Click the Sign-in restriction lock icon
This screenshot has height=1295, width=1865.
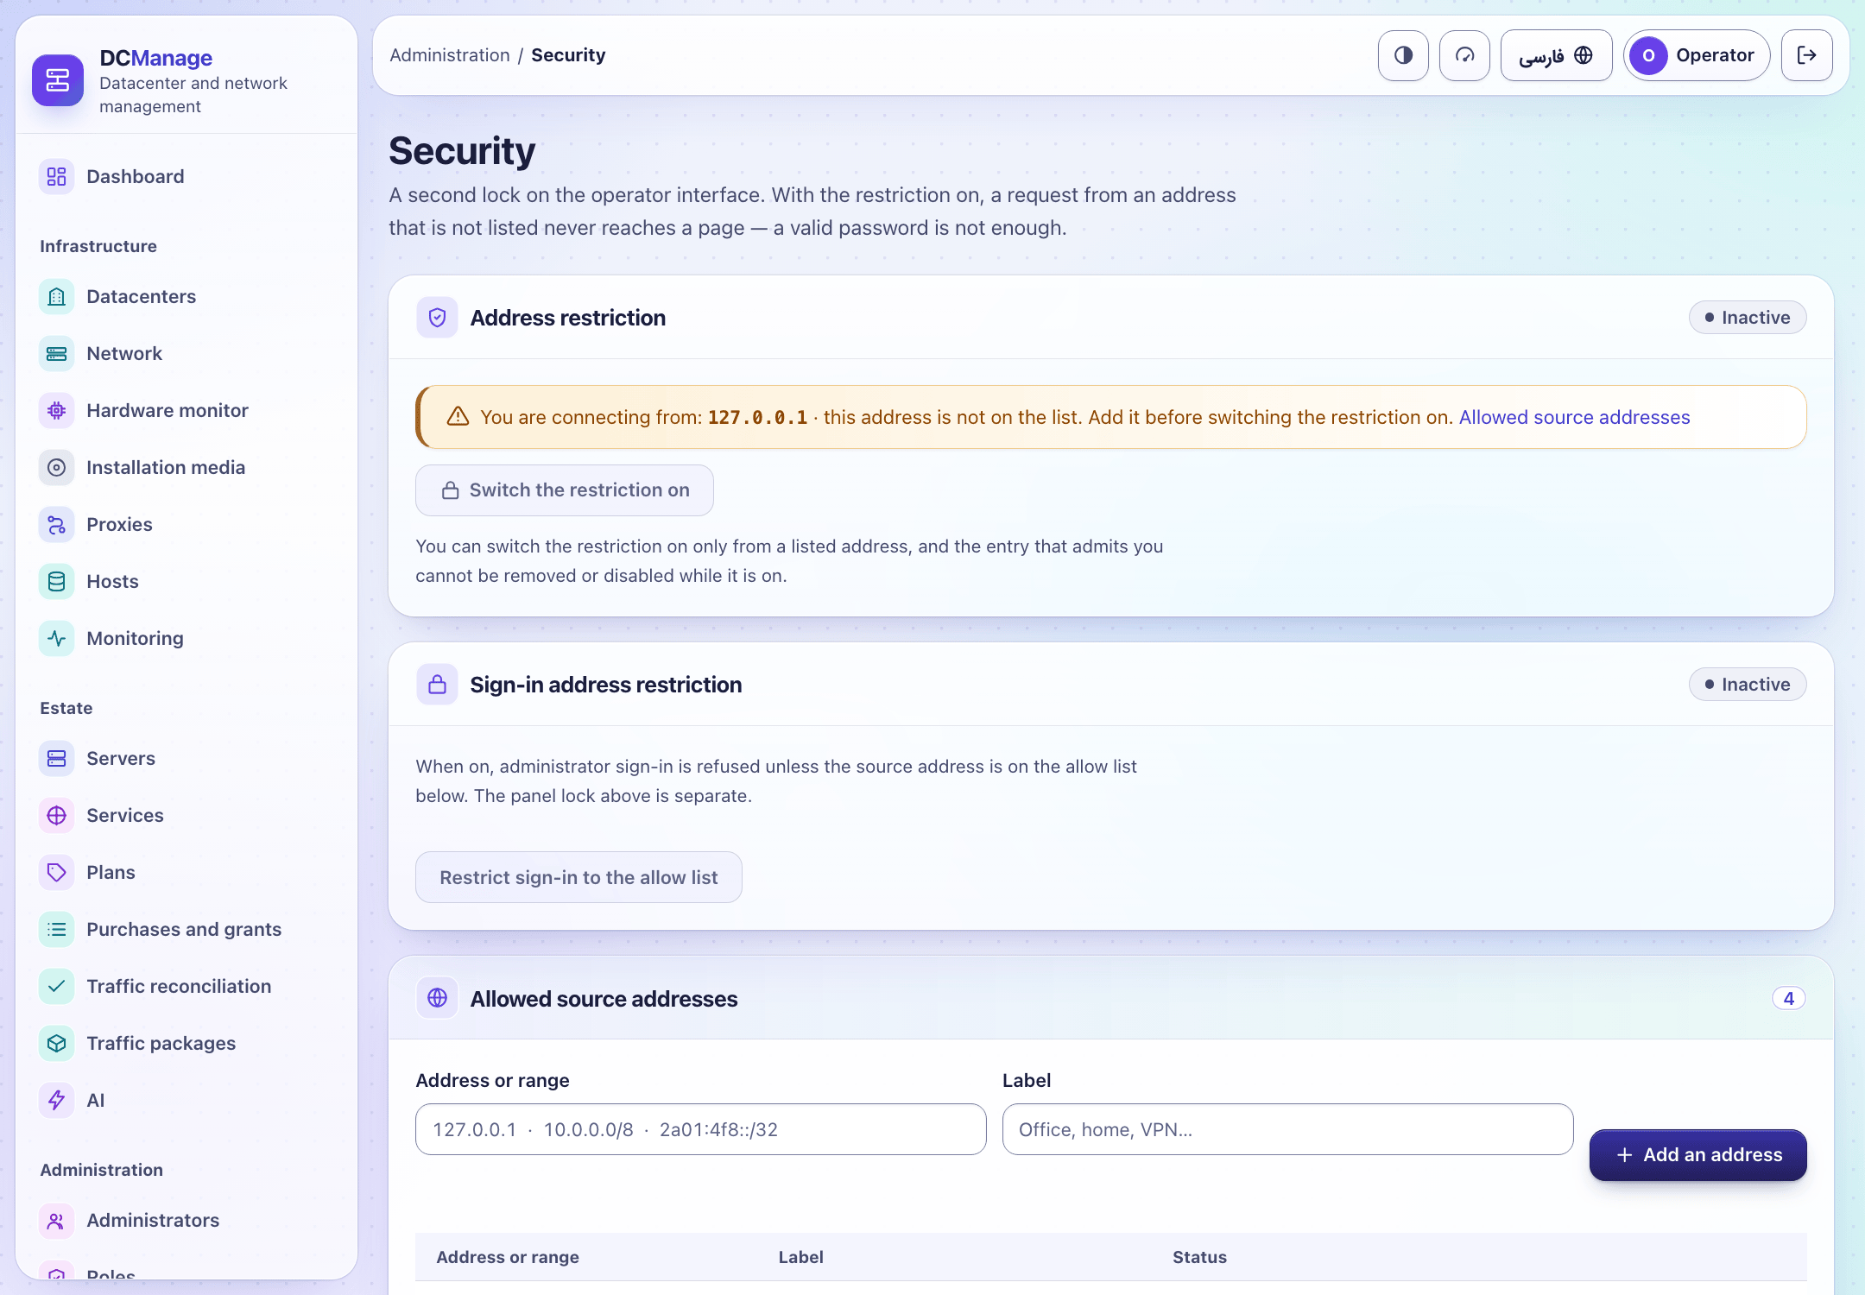pyautogui.click(x=437, y=685)
